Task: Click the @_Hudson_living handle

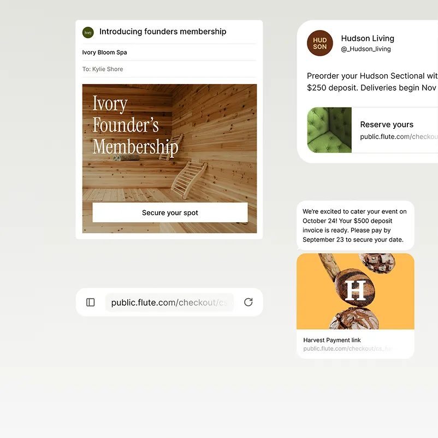Action: [x=366, y=49]
